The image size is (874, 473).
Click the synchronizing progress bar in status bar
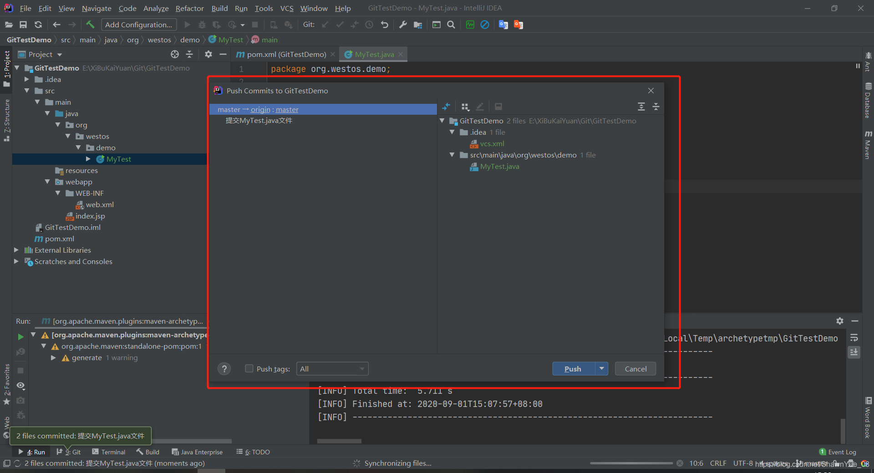click(x=631, y=463)
